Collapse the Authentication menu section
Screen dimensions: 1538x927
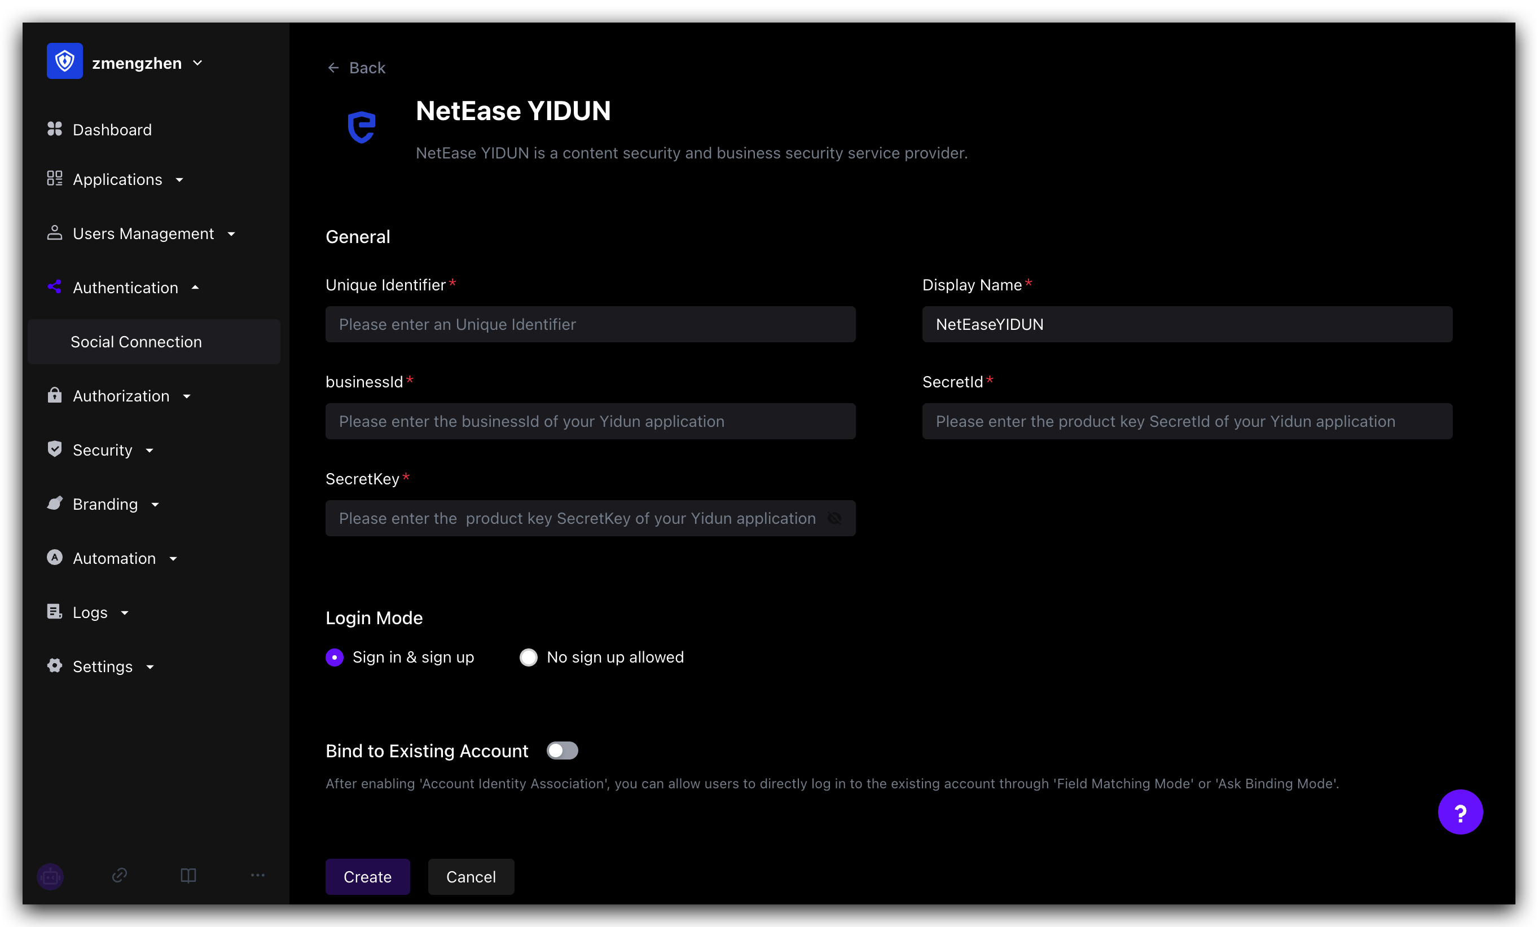tap(125, 288)
